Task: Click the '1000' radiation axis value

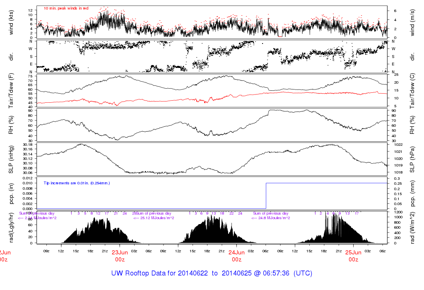Action: (399, 217)
